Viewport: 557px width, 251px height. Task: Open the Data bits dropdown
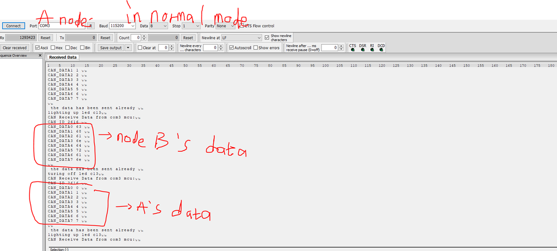pyautogui.click(x=159, y=26)
